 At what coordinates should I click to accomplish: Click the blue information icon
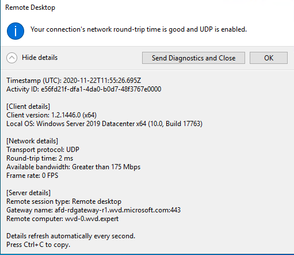(16, 31)
